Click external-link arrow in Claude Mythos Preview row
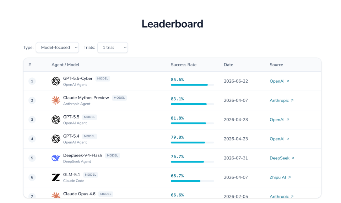Viewport: 341px width, 203px height. tap(292, 100)
